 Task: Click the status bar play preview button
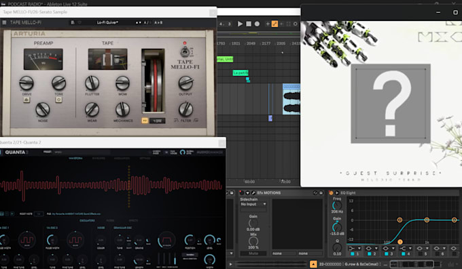pyautogui.click(x=230, y=264)
